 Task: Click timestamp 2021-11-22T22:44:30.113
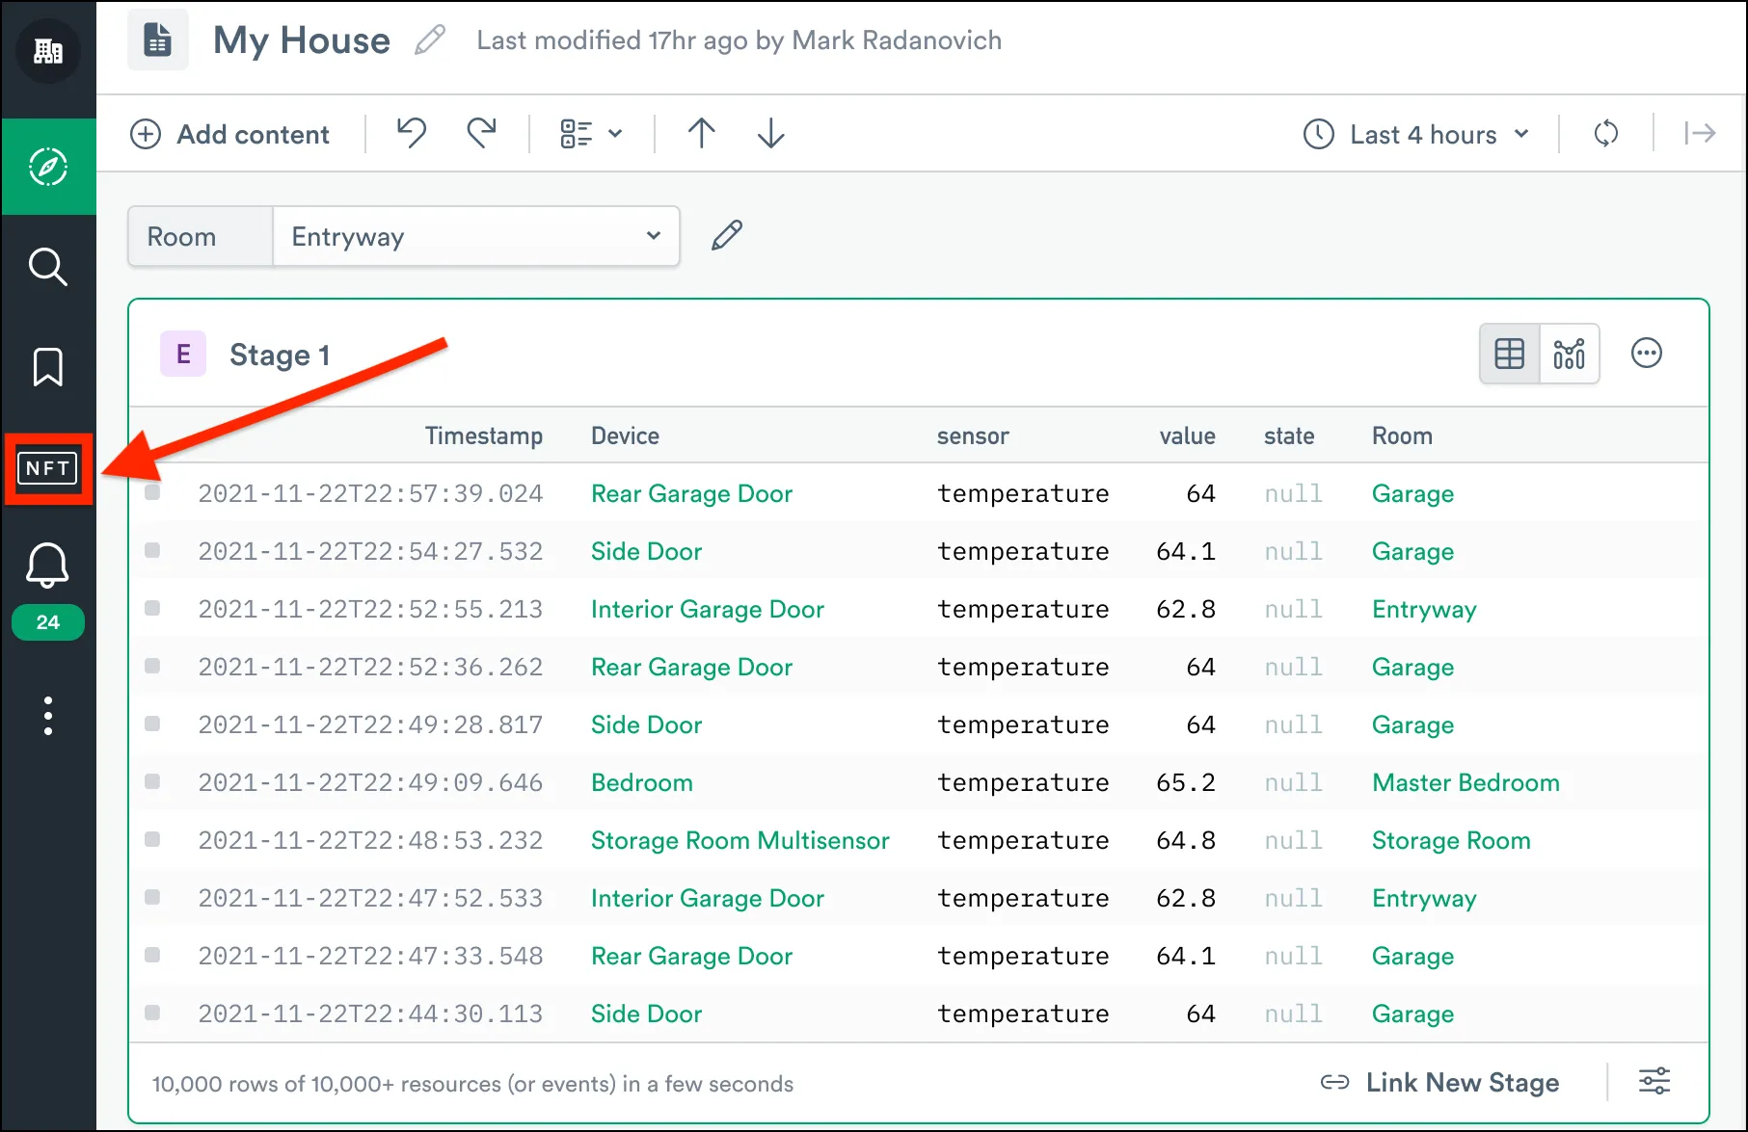click(370, 1014)
